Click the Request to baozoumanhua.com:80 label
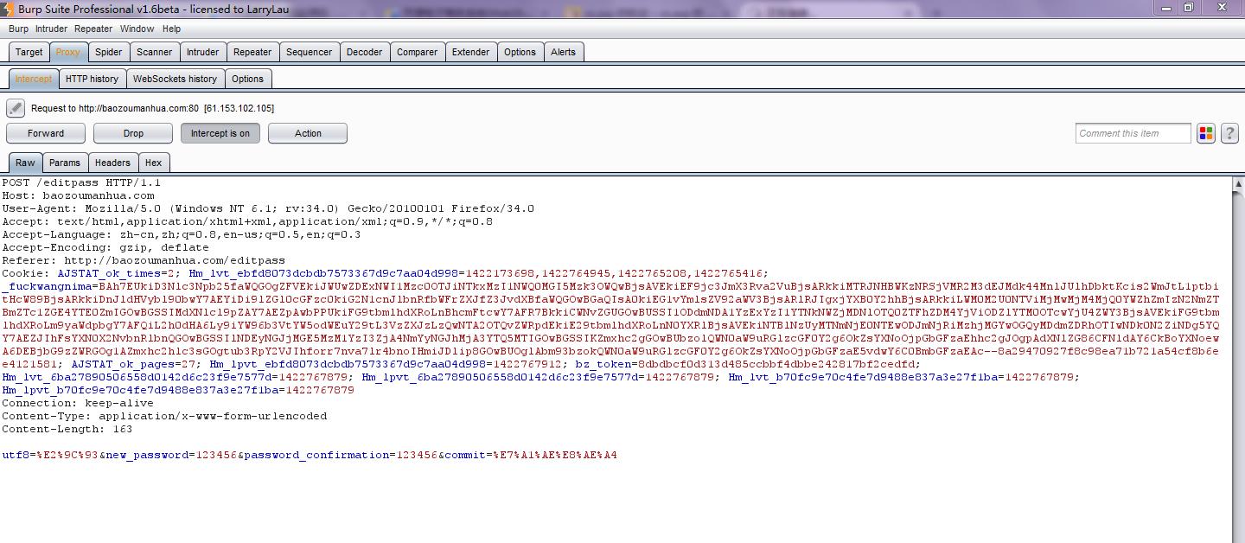Screen dimensions: 1245x543 coord(152,108)
